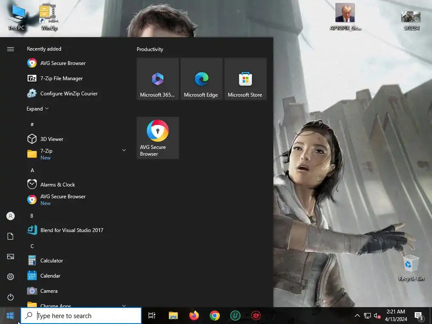Screen dimensions: 432x324
Task: Click the 'B' letter group header
Action: click(x=32, y=216)
